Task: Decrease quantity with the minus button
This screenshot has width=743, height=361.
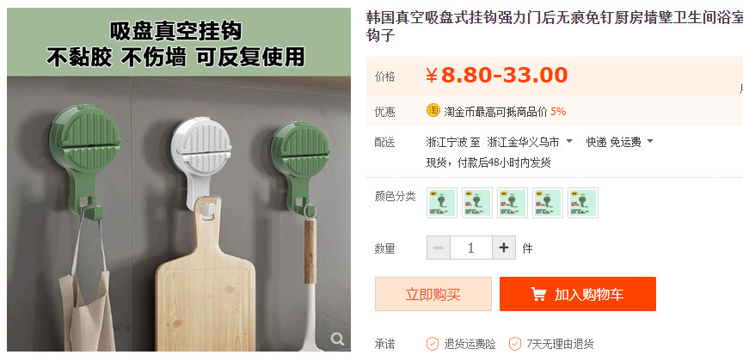Action: [439, 248]
